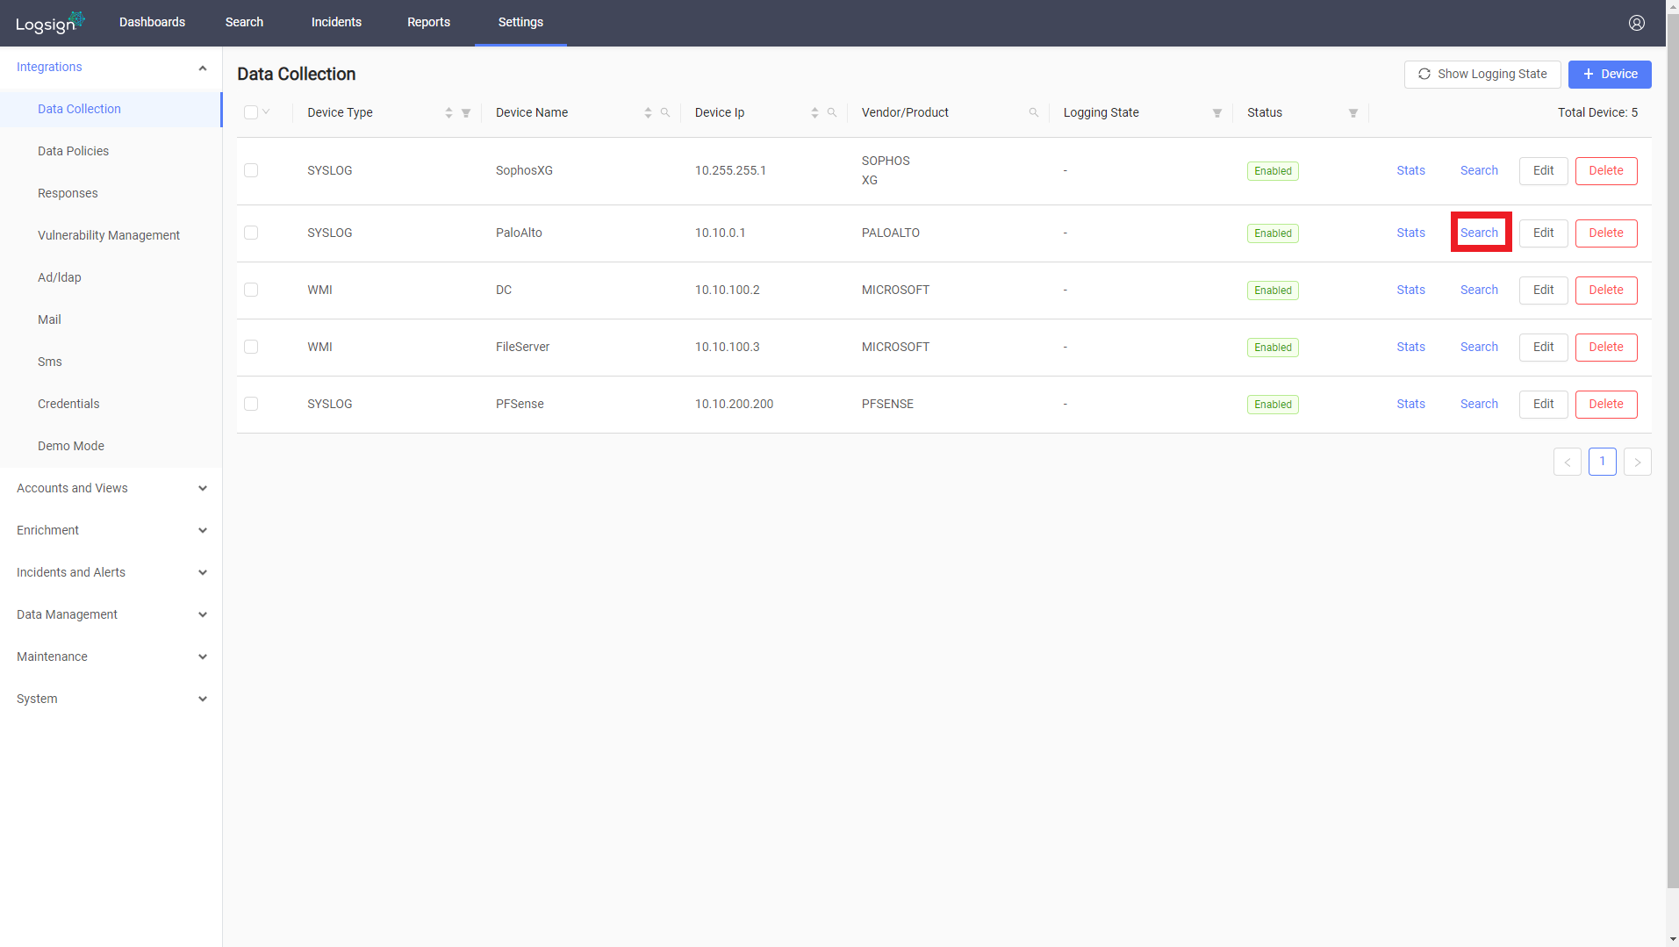
Task: Click the Stats link for SophosXG
Action: pyautogui.click(x=1410, y=170)
